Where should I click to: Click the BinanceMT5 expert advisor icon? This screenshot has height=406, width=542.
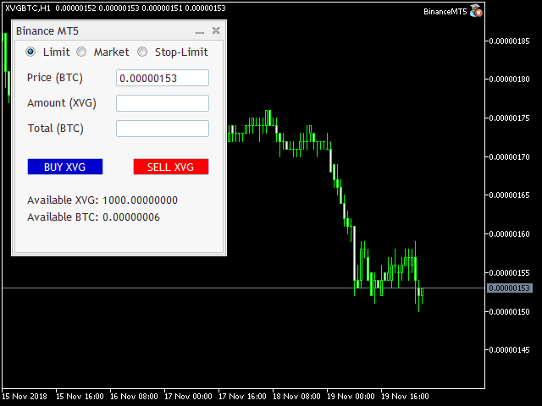click(x=476, y=11)
